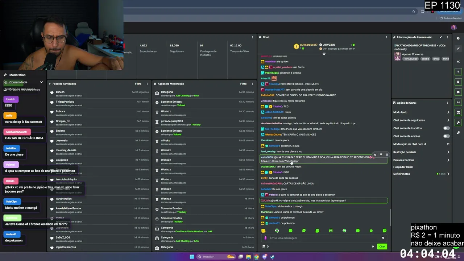Viewport: 464px width, 261px height.
Task: Edit stream info via header pencil icon
Action: pyautogui.click(x=441, y=37)
